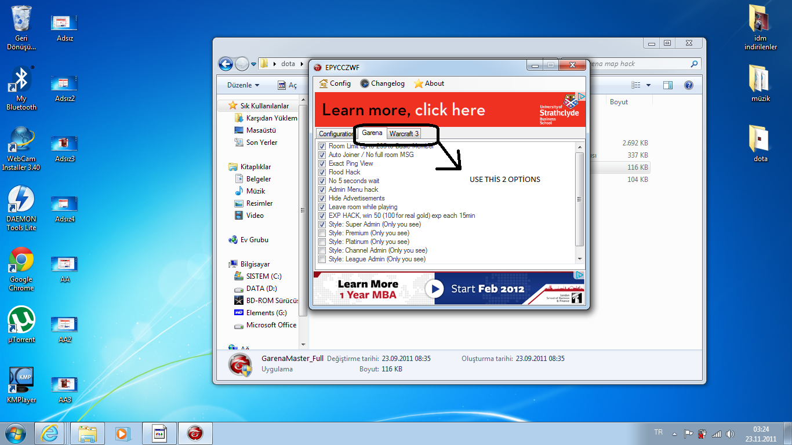The image size is (792, 445).
Task: Open idm indirilenler desktop folder
Action: coord(760,27)
